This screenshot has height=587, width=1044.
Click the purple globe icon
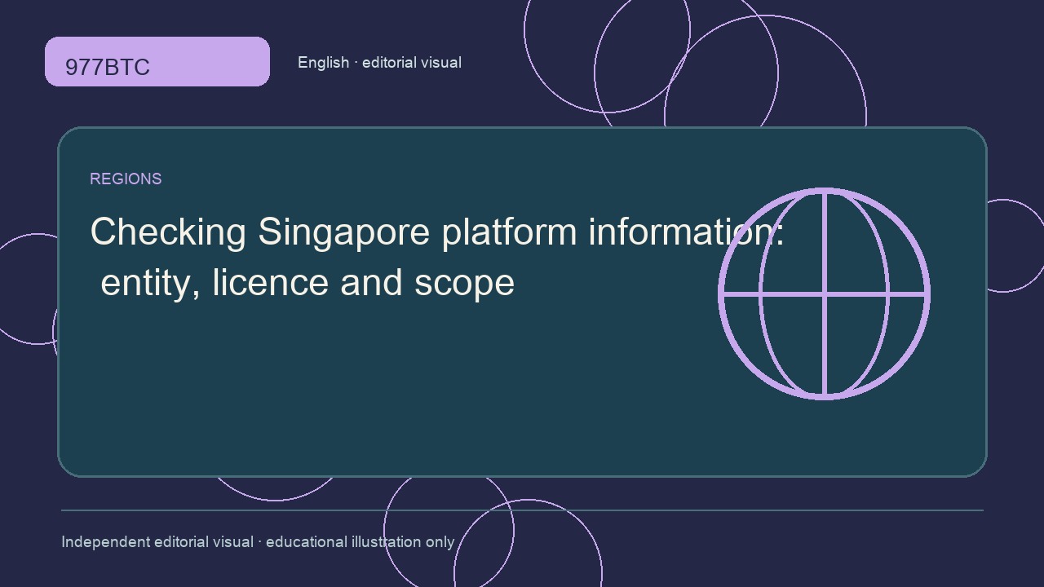[x=824, y=293]
